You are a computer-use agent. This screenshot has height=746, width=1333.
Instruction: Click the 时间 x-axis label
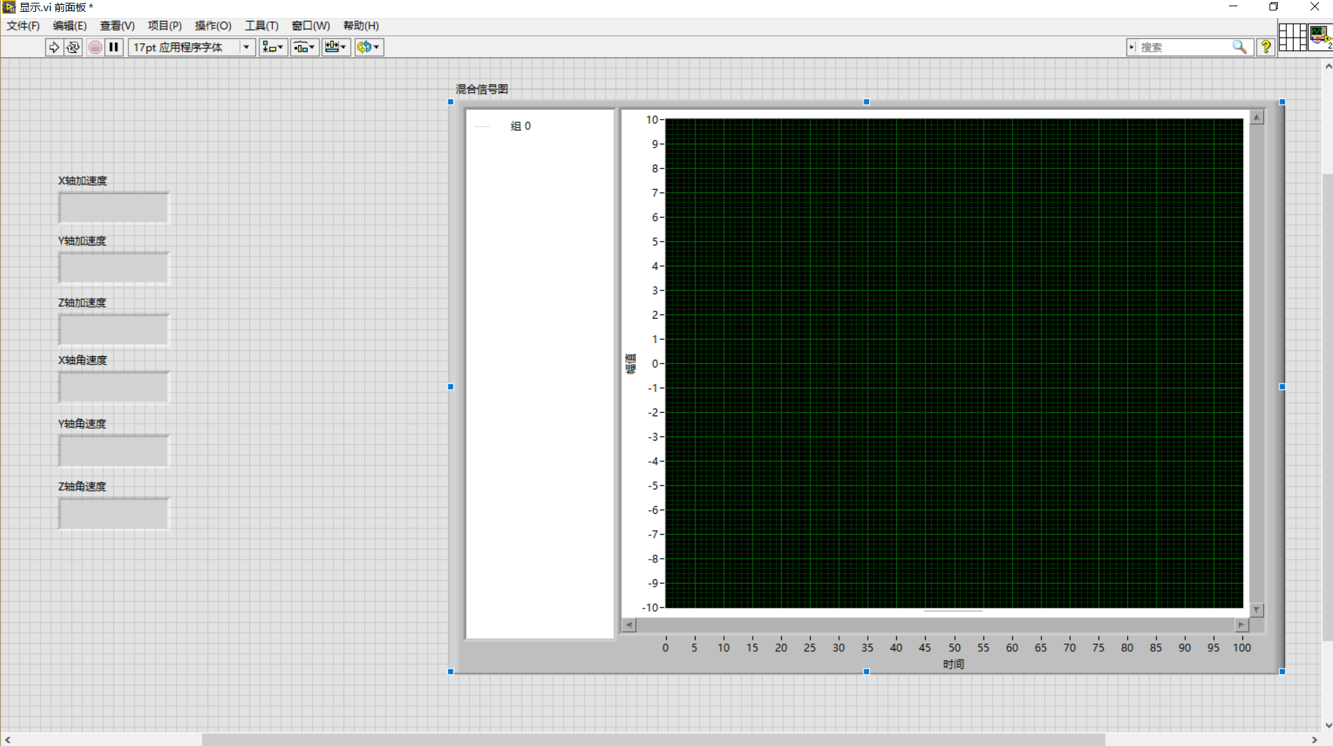954,664
